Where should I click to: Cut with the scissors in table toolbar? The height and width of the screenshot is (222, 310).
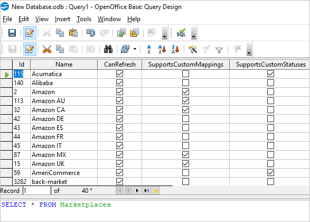point(47,49)
